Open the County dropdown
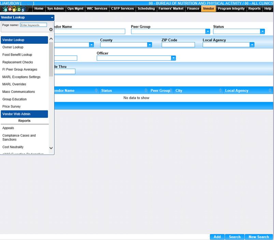The image size is (274, 240). click(x=149, y=45)
